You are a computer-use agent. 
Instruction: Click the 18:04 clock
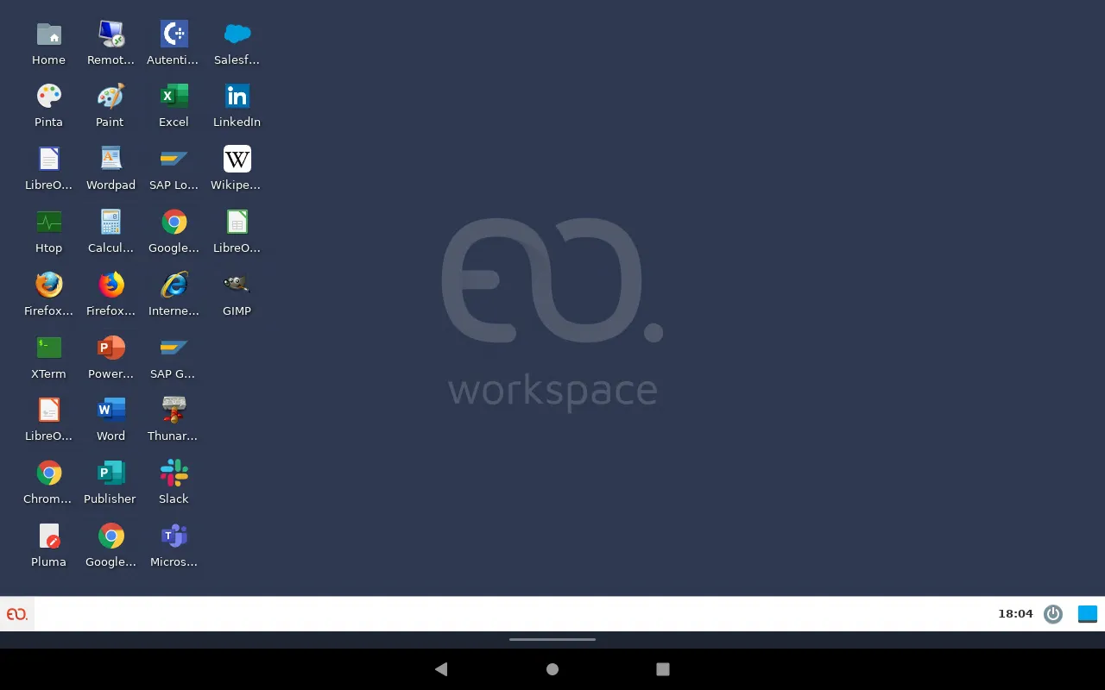[x=1015, y=614]
